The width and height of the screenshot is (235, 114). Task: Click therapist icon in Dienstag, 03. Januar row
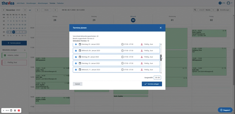click(x=142, y=44)
